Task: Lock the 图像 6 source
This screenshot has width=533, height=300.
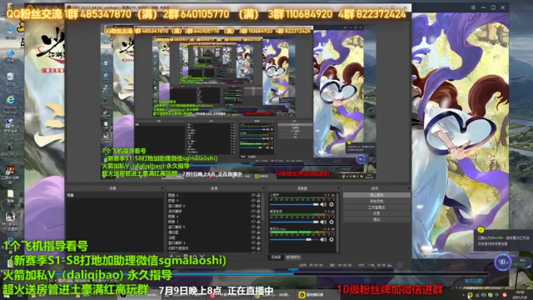Action: [x=259, y=195]
